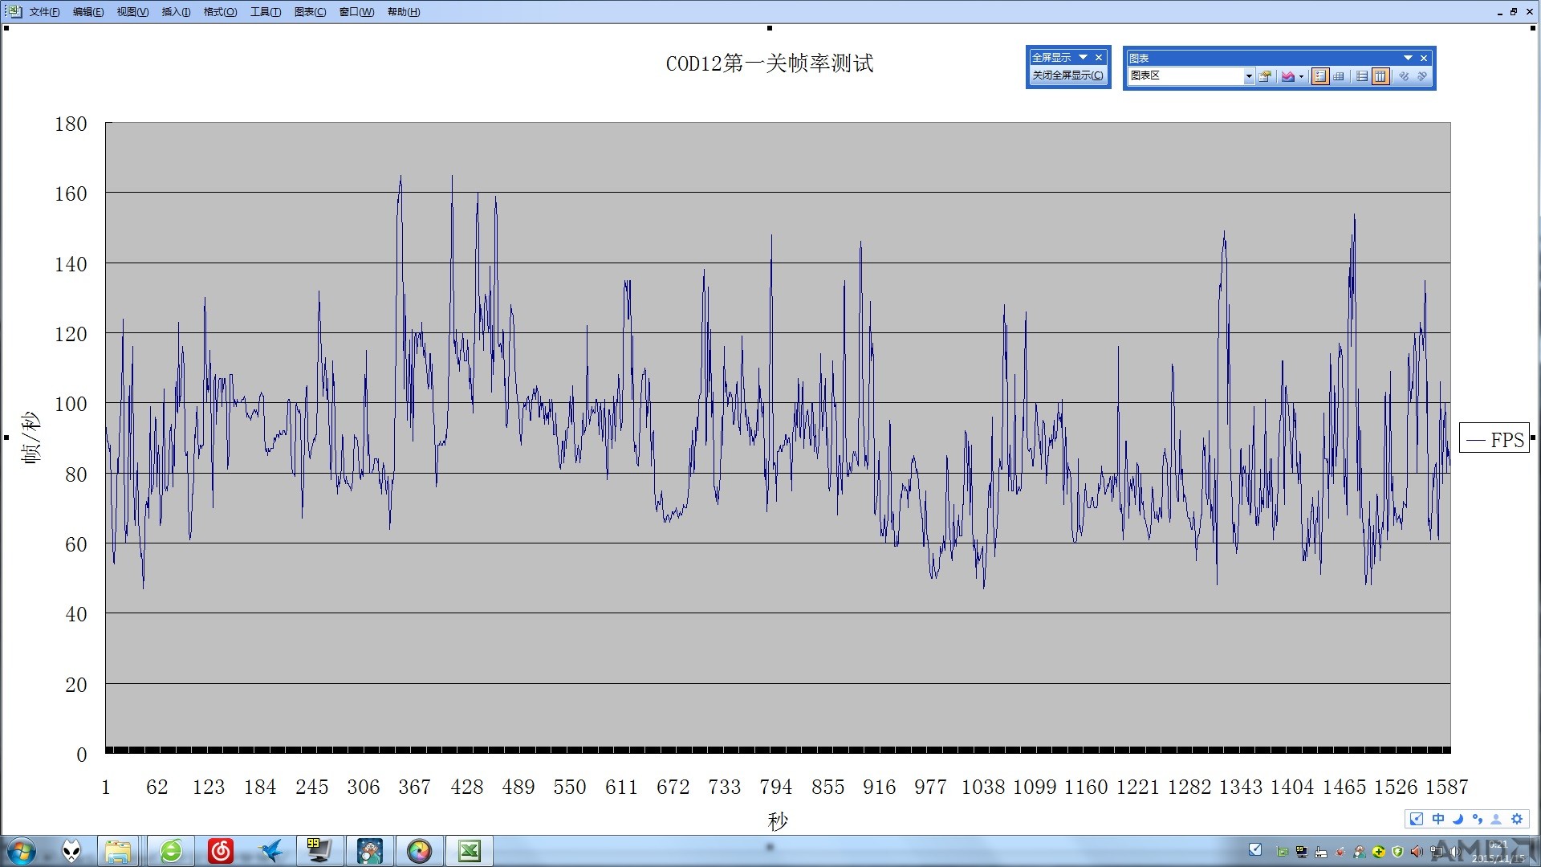Open the chart objects dropdown arrow

click(x=1248, y=76)
